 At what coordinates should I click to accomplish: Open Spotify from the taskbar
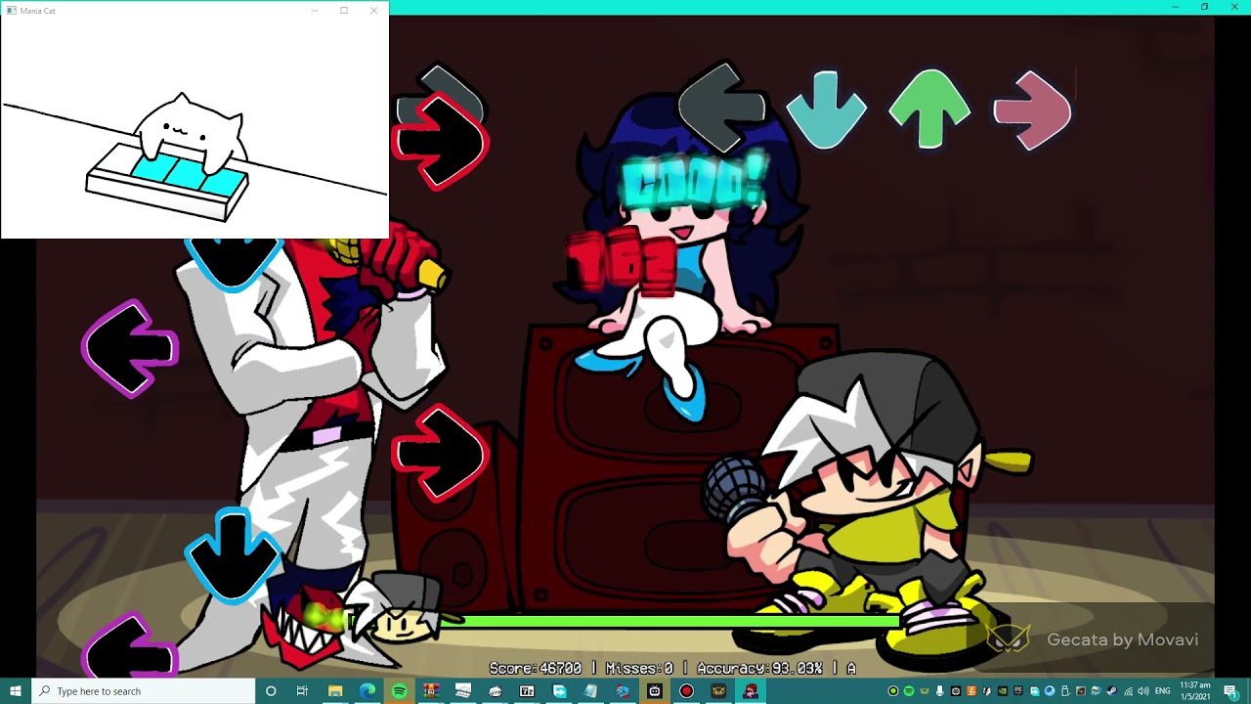coord(399,691)
